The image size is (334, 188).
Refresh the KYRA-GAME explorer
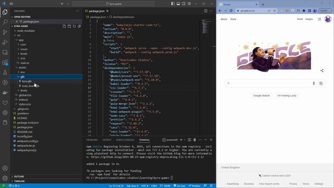point(74,26)
